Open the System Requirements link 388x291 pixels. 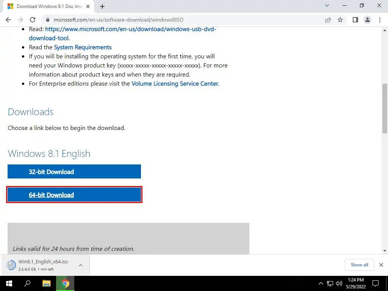coord(83,47)
